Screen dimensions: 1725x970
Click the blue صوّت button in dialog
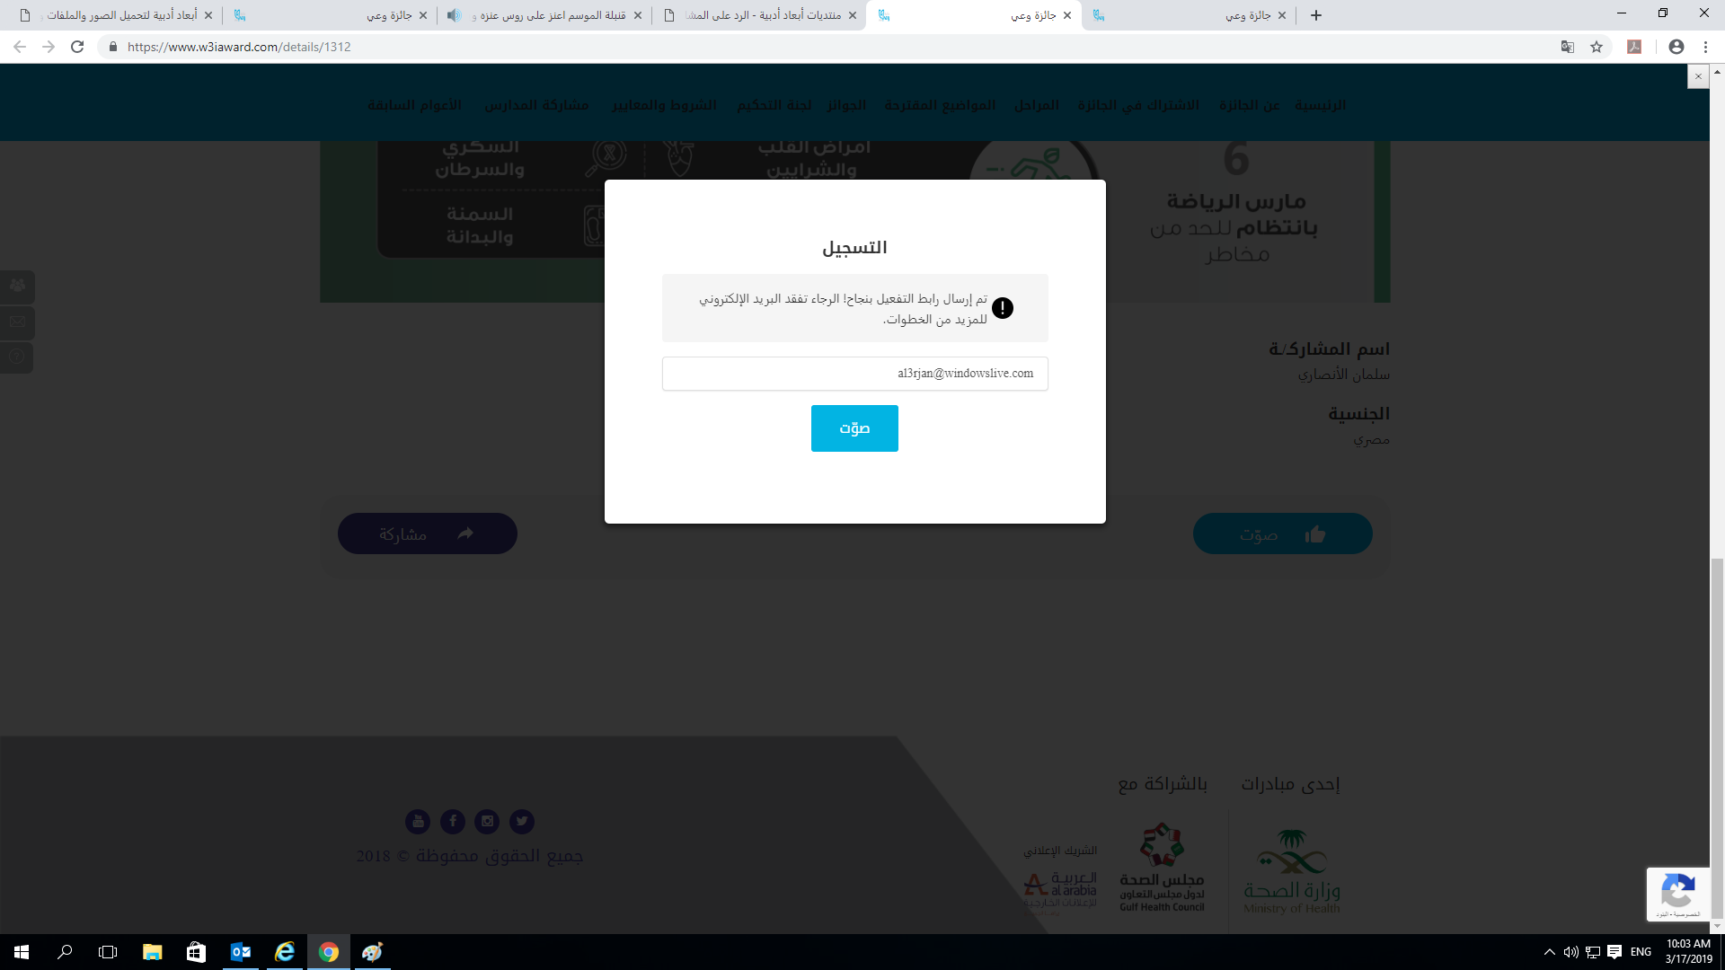(x=854, y=428)
